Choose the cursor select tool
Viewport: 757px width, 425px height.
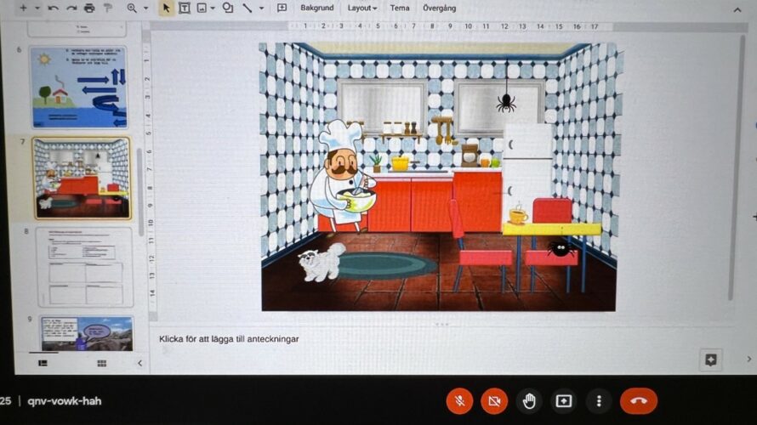coord(167,8)
